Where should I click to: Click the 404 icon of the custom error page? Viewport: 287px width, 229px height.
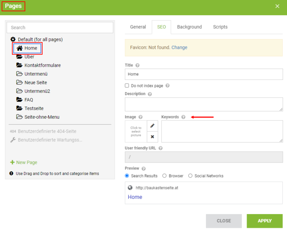click(x=13, y=131)
